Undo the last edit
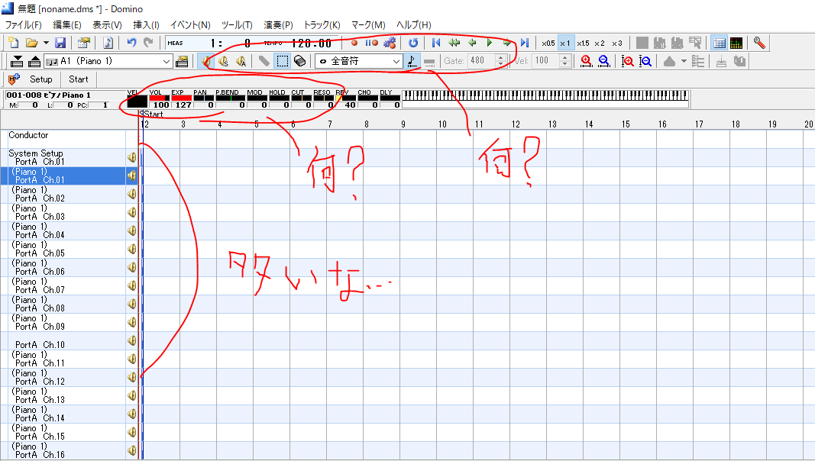This screenshot has height=461, width=815. click(131, 43)
